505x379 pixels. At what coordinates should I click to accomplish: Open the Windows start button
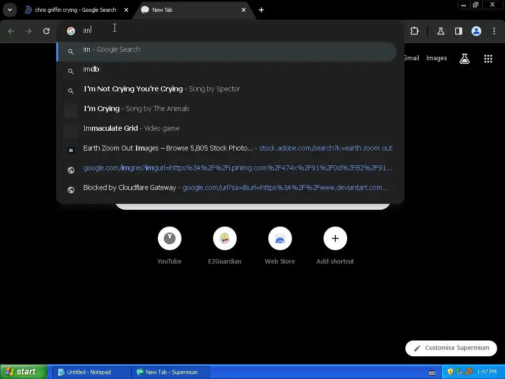[24, 372]
